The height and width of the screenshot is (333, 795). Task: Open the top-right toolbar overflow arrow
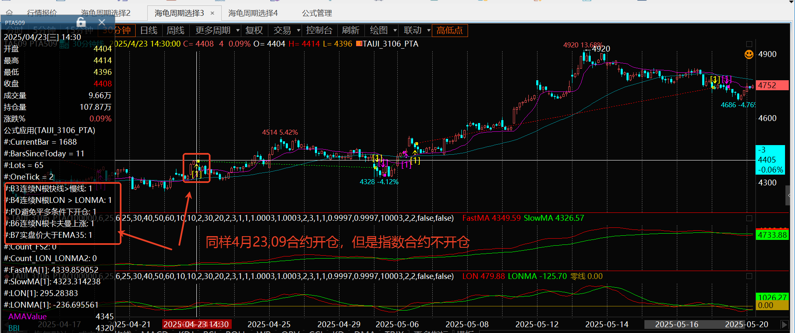791,2
